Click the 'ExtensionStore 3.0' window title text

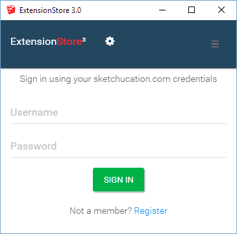[x=51, y=10]
